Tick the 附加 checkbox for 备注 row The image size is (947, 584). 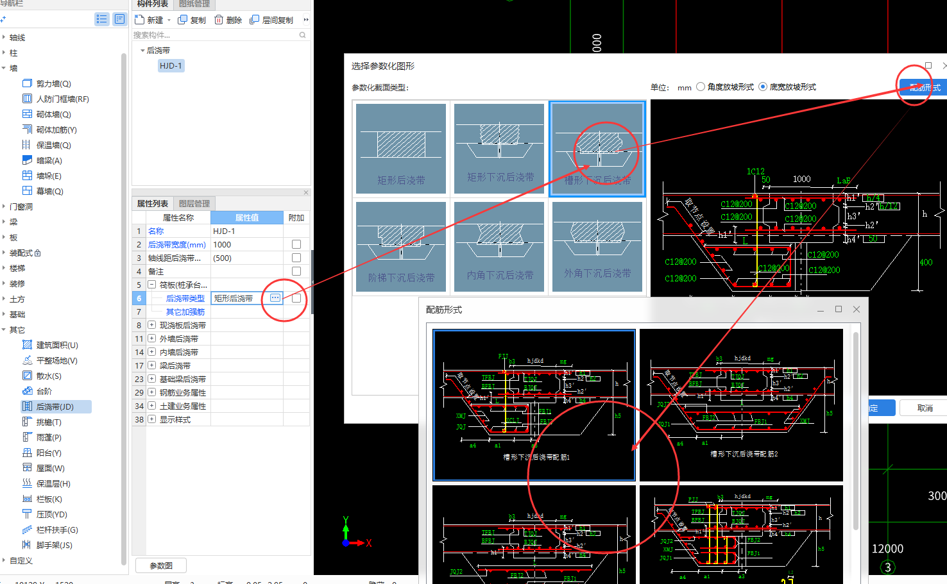[296, 271]
